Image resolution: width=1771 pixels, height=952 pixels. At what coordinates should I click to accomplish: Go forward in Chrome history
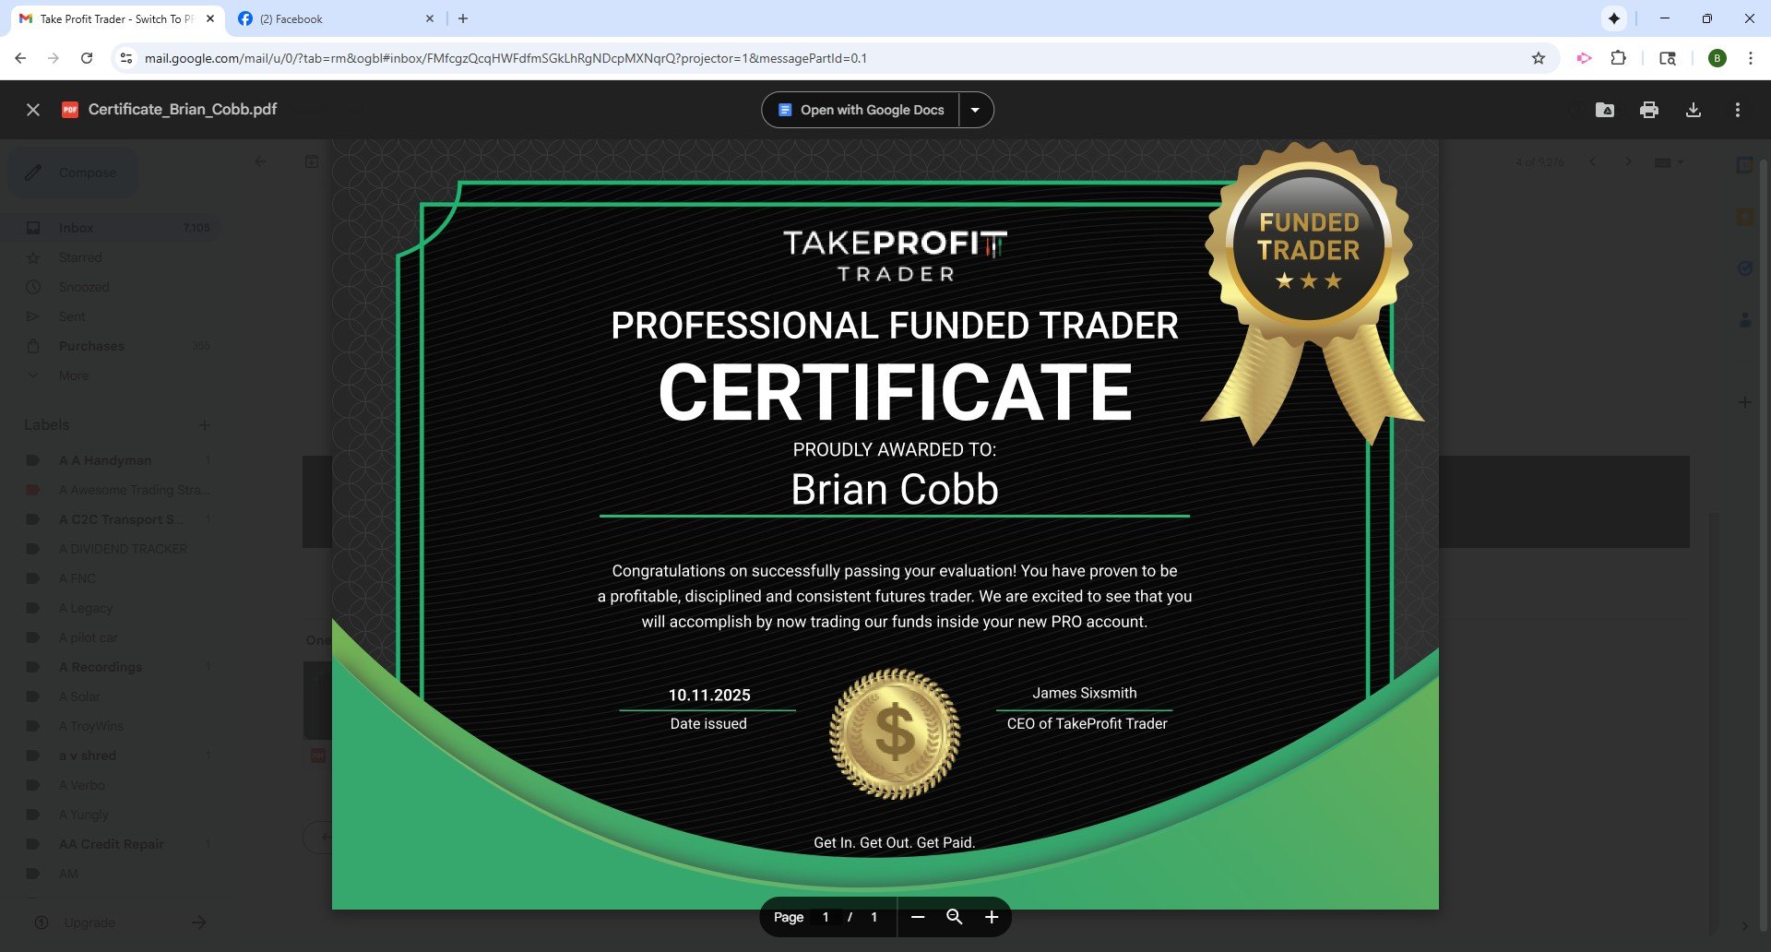click(x=53, y=58)
